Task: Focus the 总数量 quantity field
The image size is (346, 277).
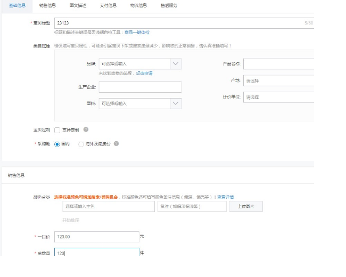Action: tap(97, 252)
